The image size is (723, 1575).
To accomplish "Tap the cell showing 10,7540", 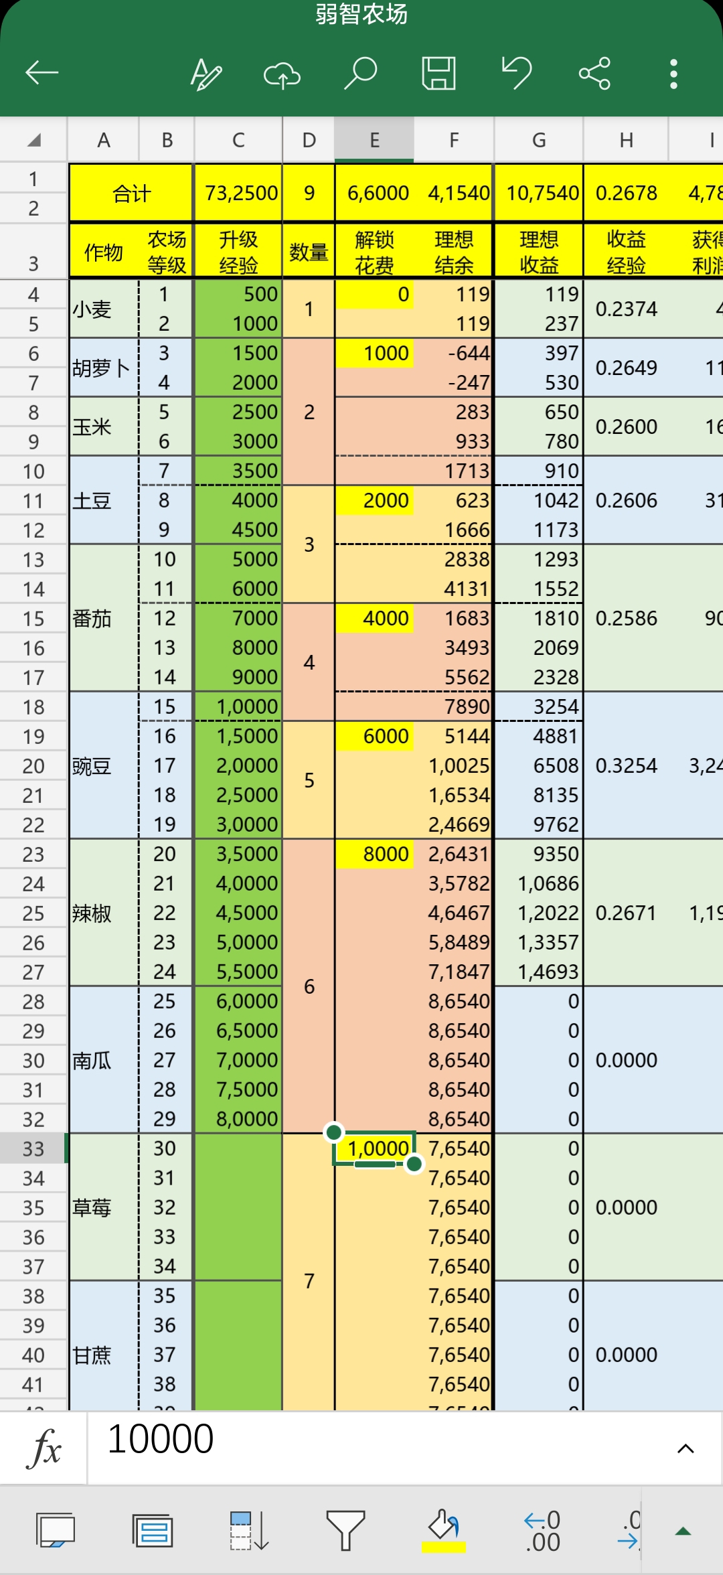I will point(539,193).
